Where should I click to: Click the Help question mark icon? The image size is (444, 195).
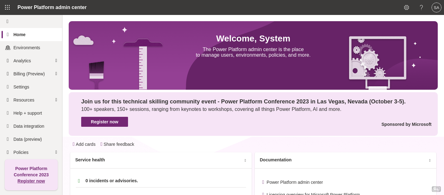pyautogui.click(x=421, y=7)
